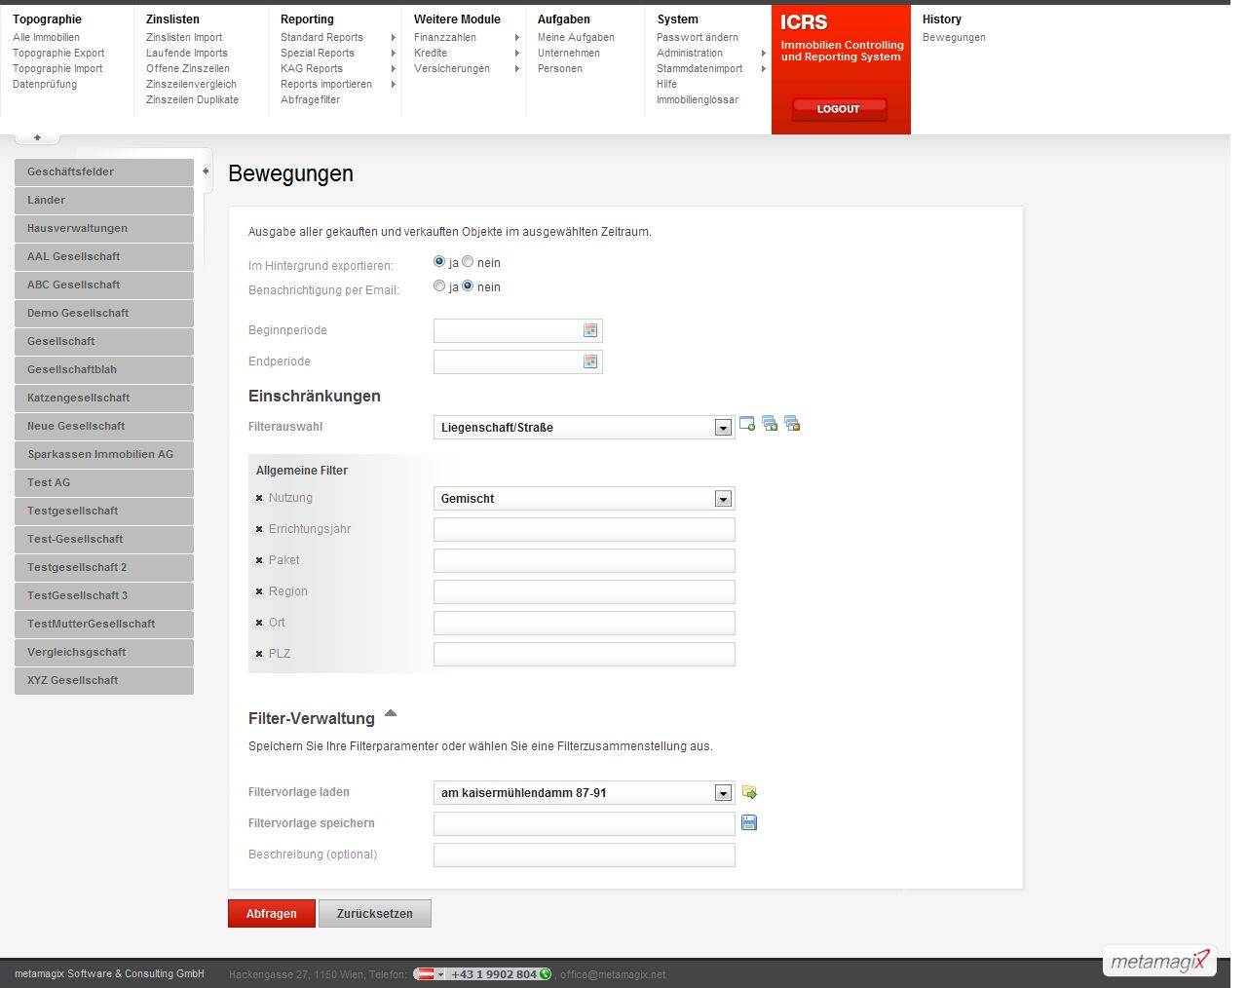The image size is (1247, 988).
Task: Open the Austria flag phone country selector
Action: point(429,974)
